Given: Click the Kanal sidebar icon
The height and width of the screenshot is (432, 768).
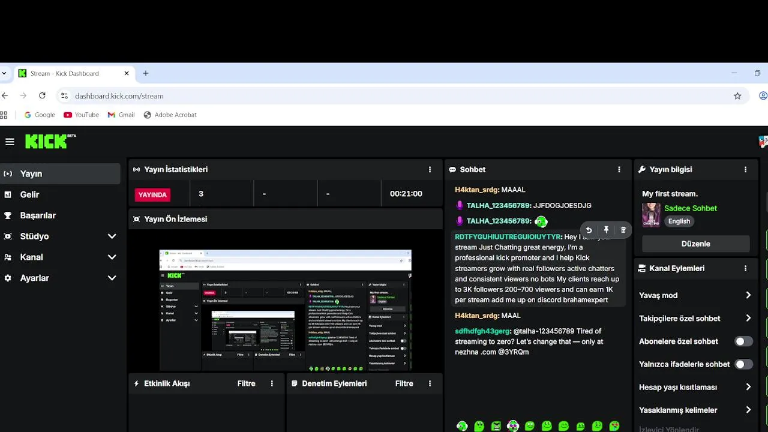Looking at the screenshot, I should click(x=8, y=257).
